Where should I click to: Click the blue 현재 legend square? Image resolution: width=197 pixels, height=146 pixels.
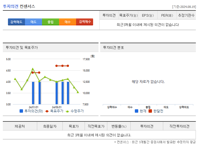tap(137, 111)
